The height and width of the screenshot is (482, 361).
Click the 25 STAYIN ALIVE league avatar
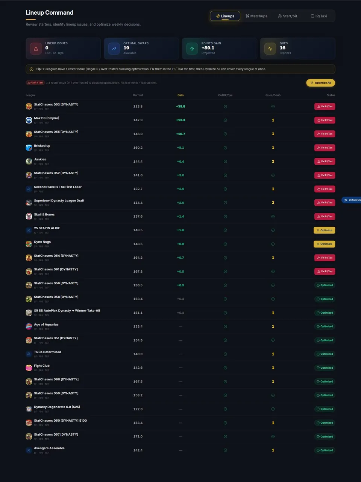click(29, 230)
